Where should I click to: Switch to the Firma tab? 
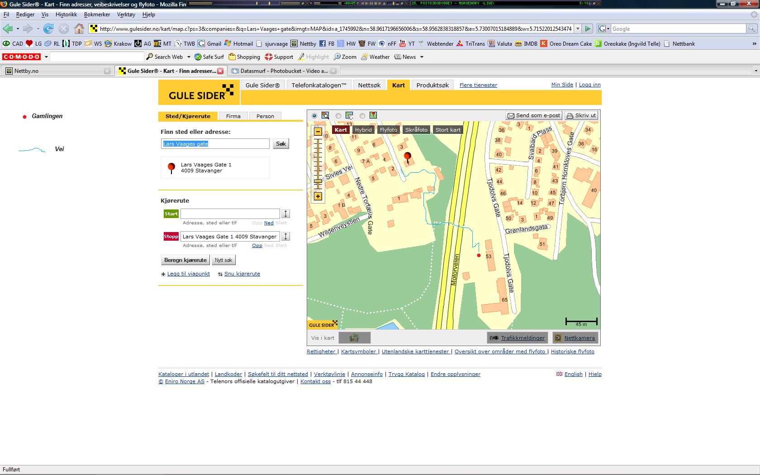[233, 116]
